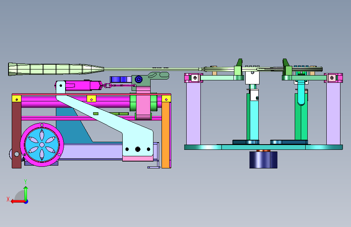The height and width of the screenshot is (227, 351).
Task: Select the lavender horizontal bottom beam
Action: [89, 152]
